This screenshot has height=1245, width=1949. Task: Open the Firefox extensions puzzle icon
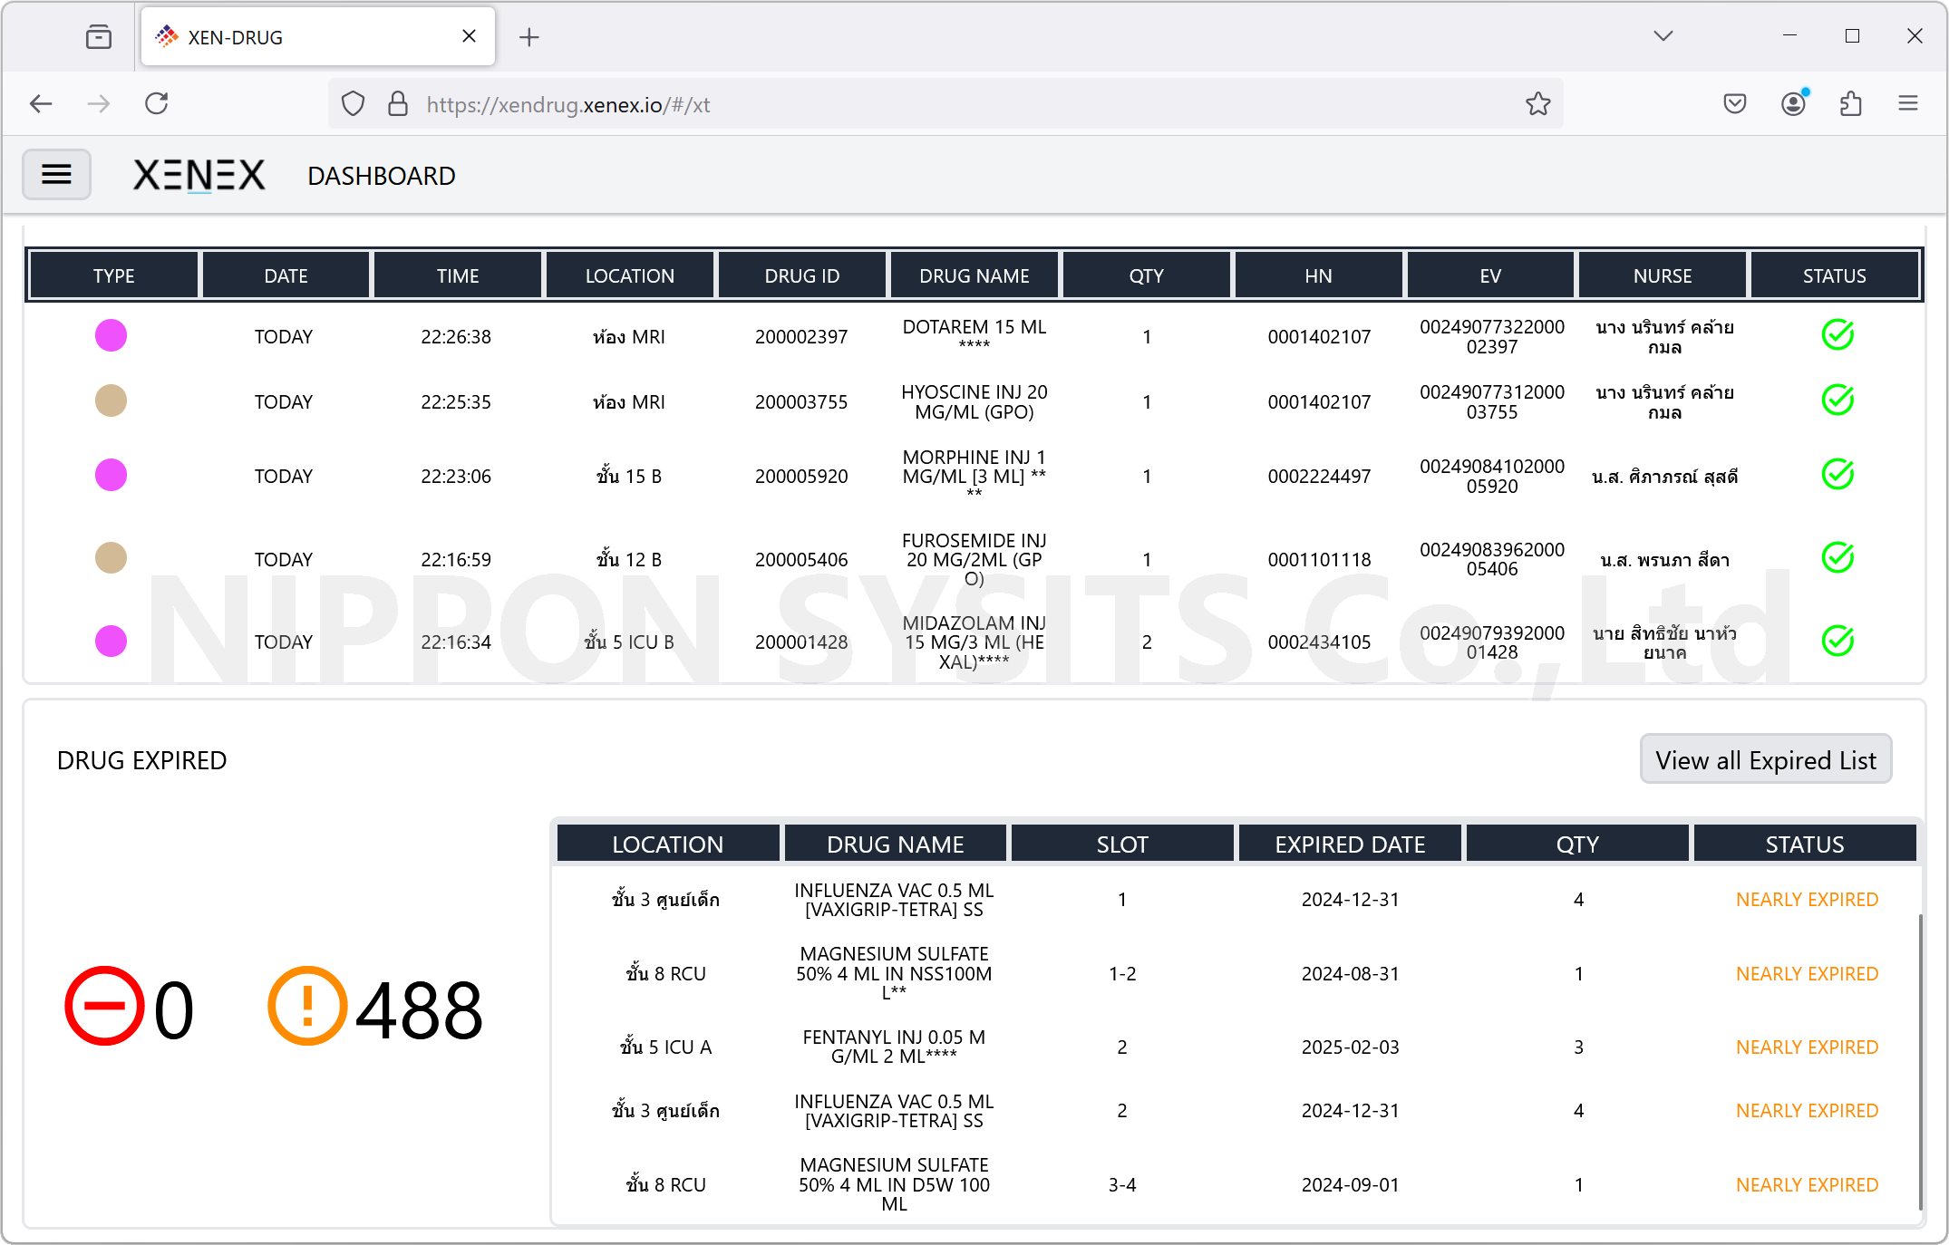(x=1851, y=104)
